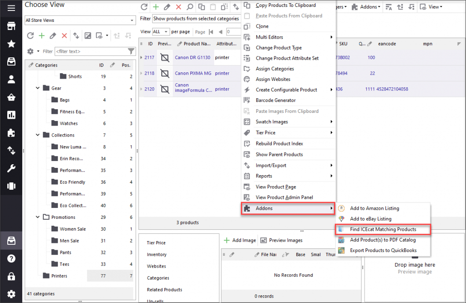Click the refresh icon in the products toolbar

144,7
